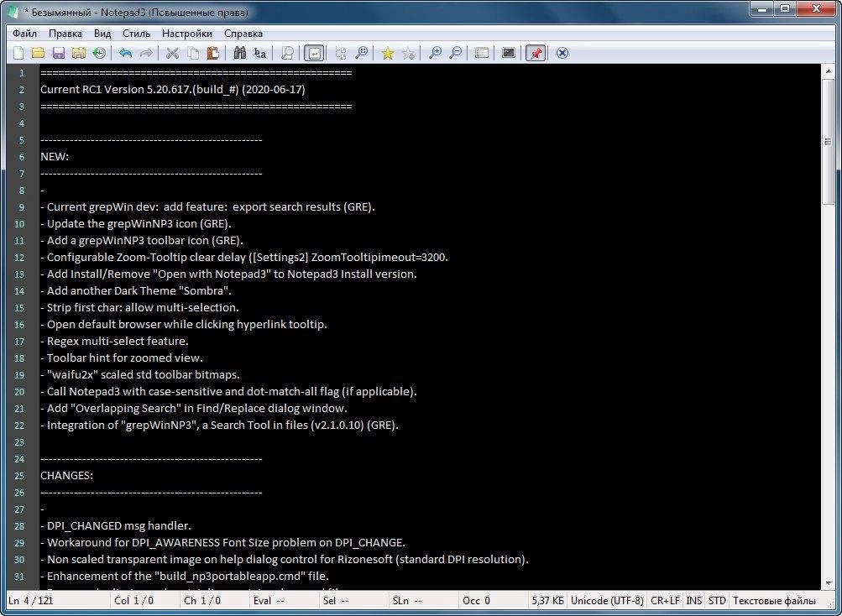Screen dimensions: 842x616
Task: Click the black console window icon
Action: (508, 53)
